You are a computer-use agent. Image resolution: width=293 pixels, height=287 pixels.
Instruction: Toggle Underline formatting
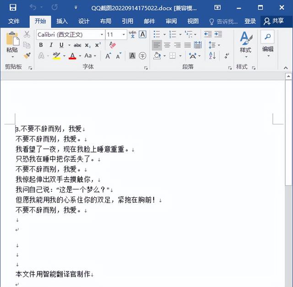tap(61, 45)
